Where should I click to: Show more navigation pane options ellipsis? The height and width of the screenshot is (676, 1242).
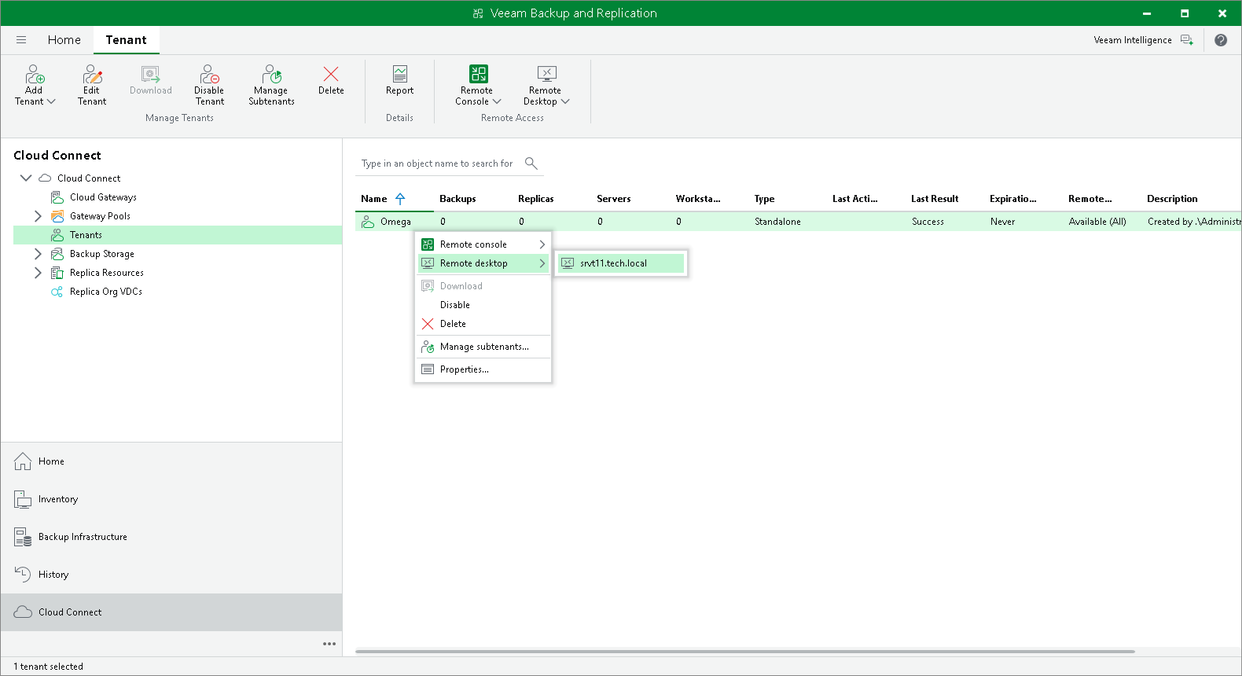[x=329, y=644]
